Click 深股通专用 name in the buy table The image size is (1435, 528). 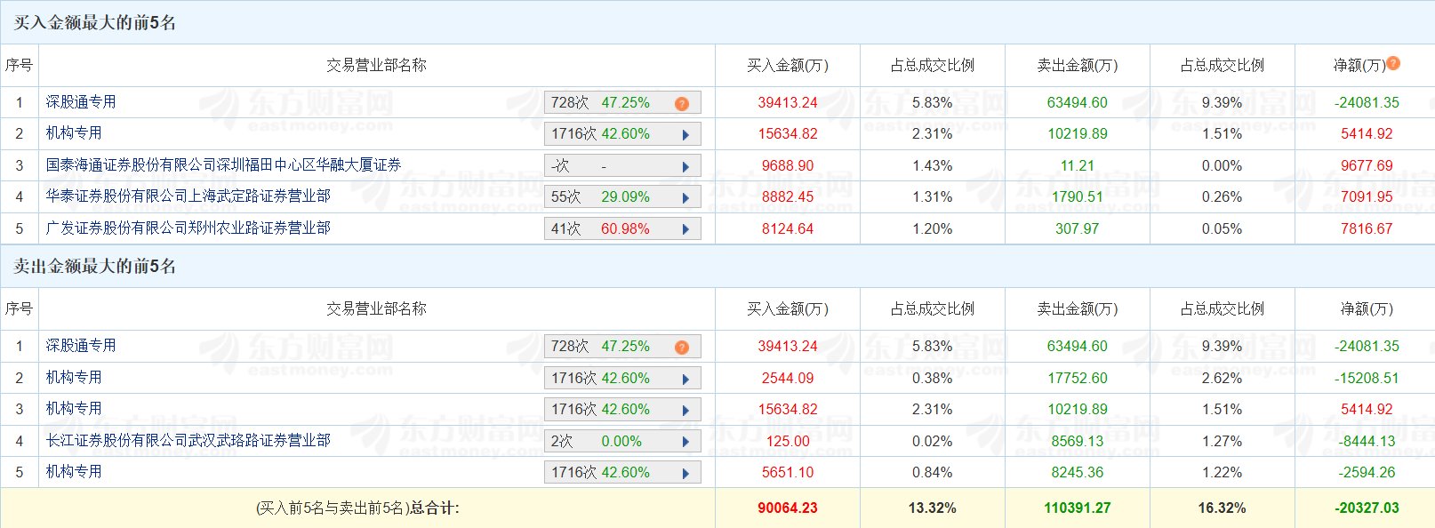[x=81, y=102]
